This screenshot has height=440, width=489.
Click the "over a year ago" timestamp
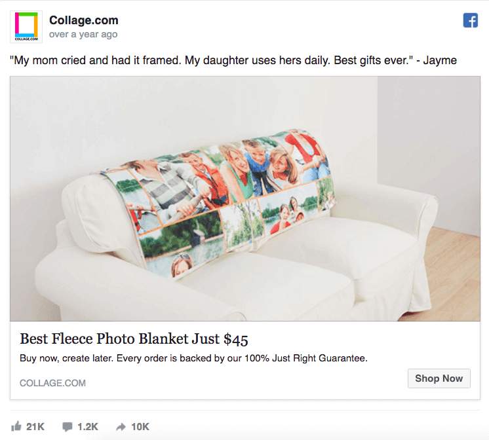click(x=83, y=34)
